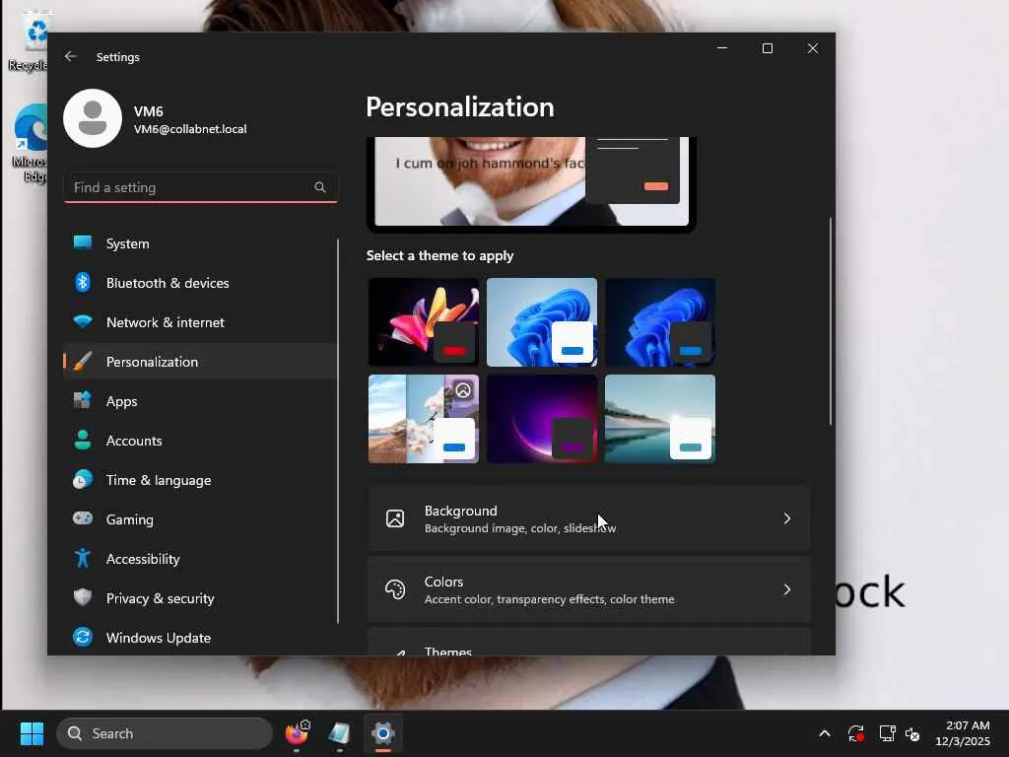
Task: Expand Colors settings chevron arrow
Action: [786, 589]
